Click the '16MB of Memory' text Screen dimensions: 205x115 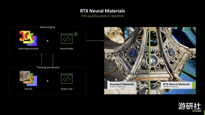coord(171,87)
